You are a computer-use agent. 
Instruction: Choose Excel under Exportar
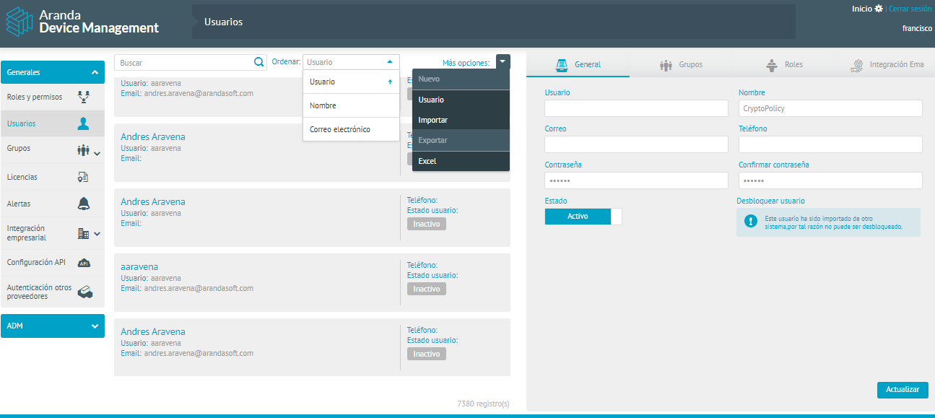click(x=427, y=161)
